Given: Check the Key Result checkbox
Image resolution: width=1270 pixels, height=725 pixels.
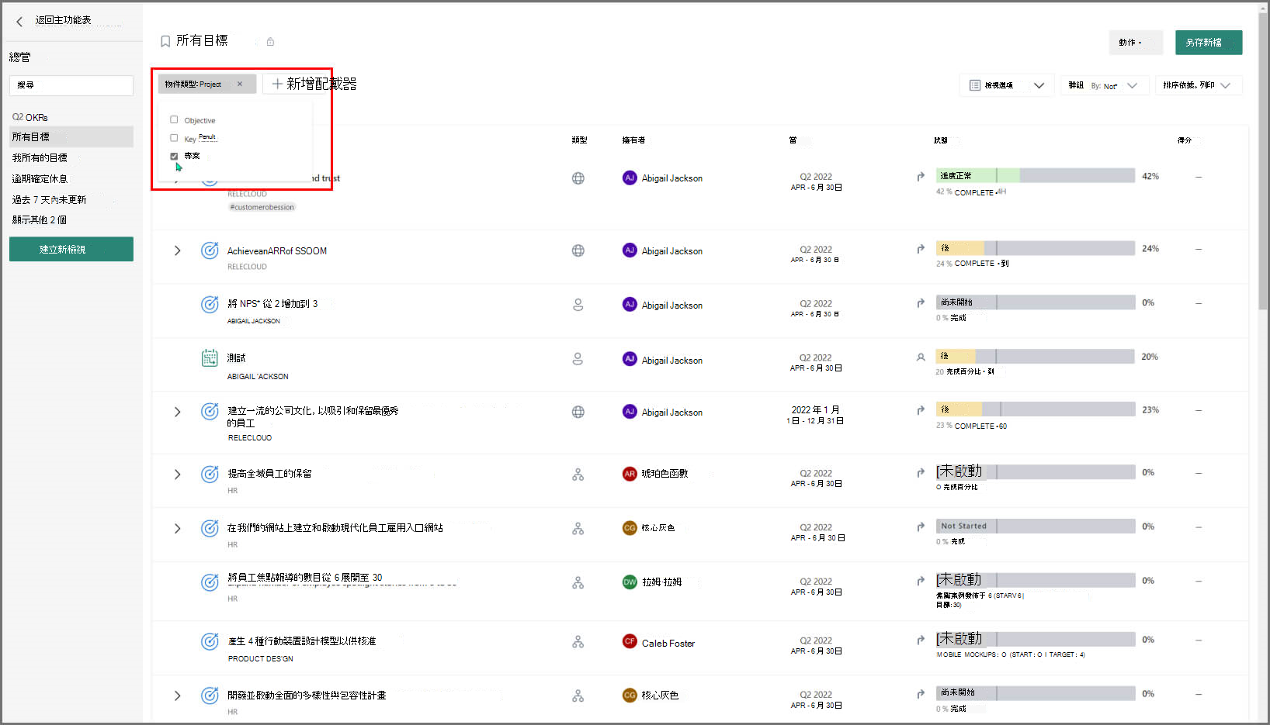Looking at the screenshot, I should point(174,138).
